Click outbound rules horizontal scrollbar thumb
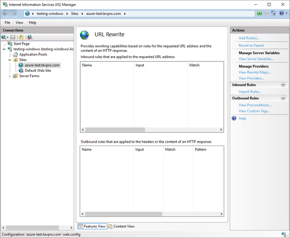290x238 pixels. click(x=123, y=214)
